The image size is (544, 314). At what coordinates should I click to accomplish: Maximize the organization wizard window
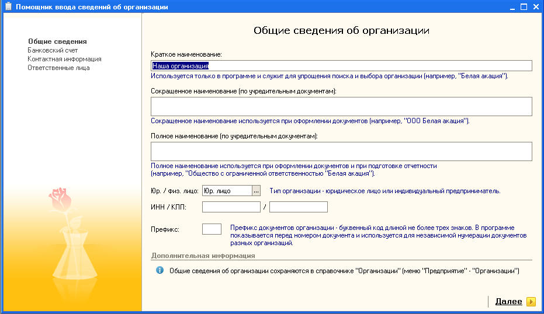click(x=524, y=7)
